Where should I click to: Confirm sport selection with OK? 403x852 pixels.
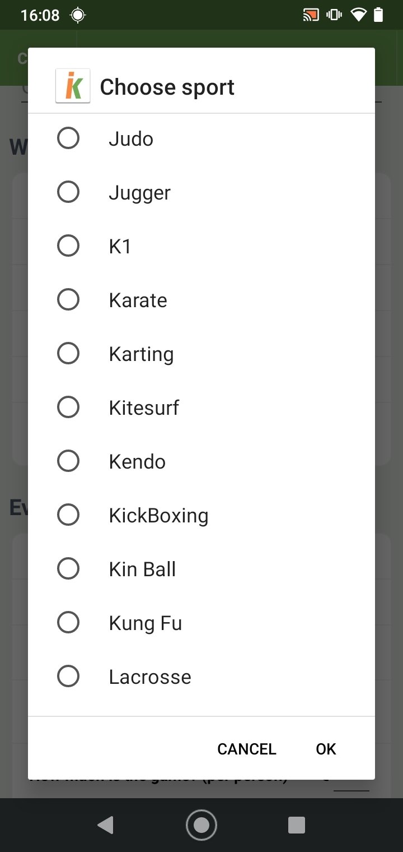[326, 749]
